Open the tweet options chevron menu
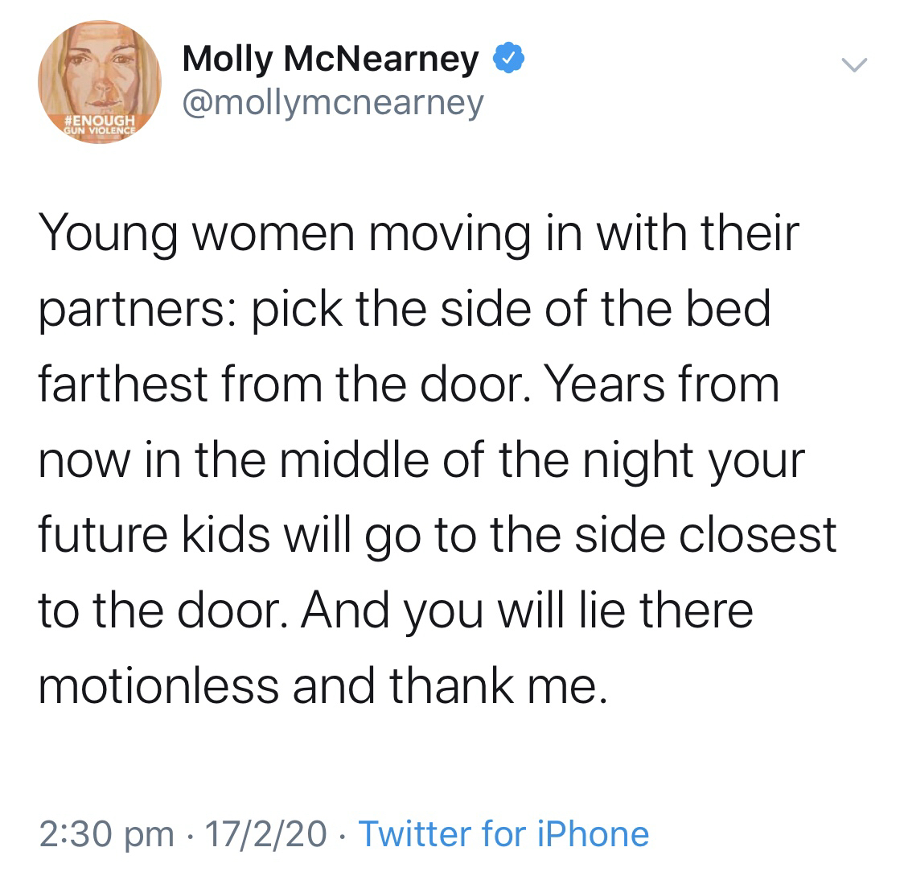This screenshot has width=904, height=876. coord(853,64)
